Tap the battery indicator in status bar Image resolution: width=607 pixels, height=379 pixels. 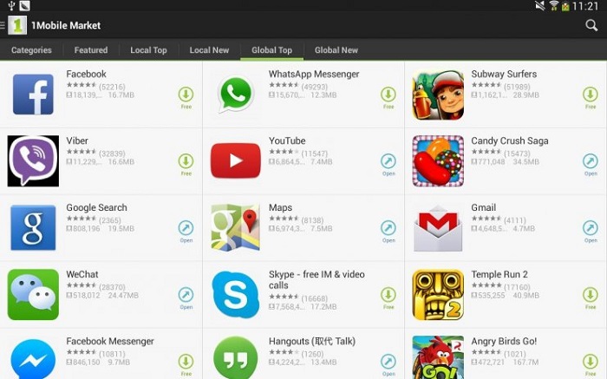pyautogui.click(x=565, y=6)
